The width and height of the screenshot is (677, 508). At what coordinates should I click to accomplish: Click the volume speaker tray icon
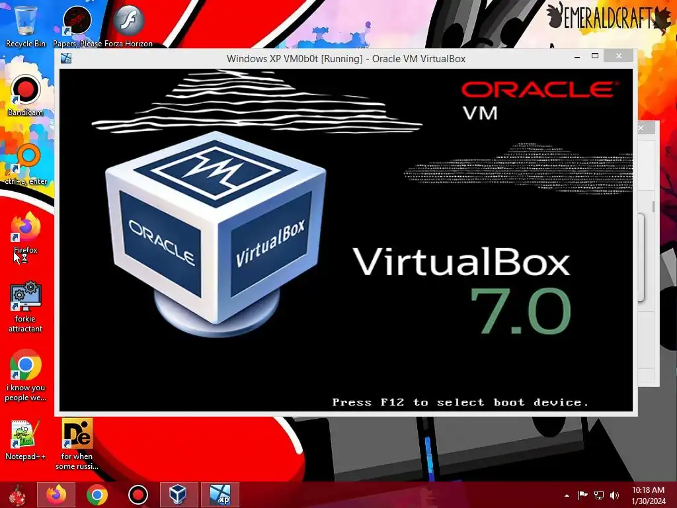point(614,495)
